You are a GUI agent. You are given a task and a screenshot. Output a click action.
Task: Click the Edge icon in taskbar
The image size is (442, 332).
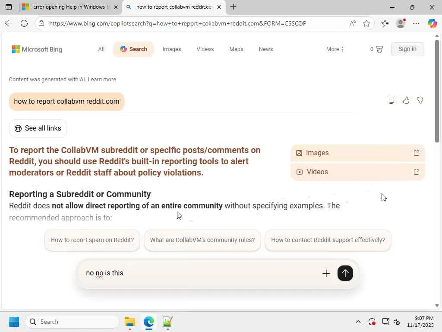148,322
